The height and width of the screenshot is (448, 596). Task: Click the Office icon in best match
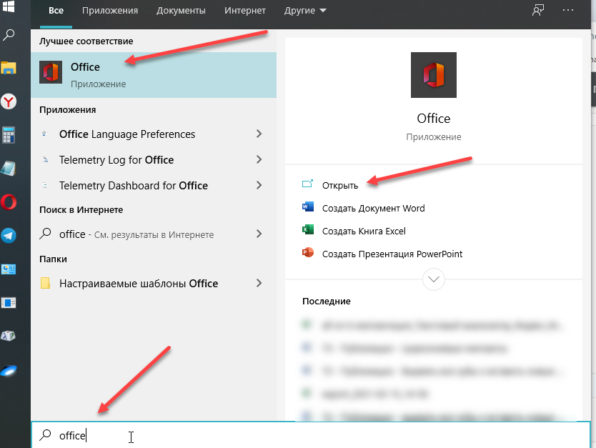(51, 72)
